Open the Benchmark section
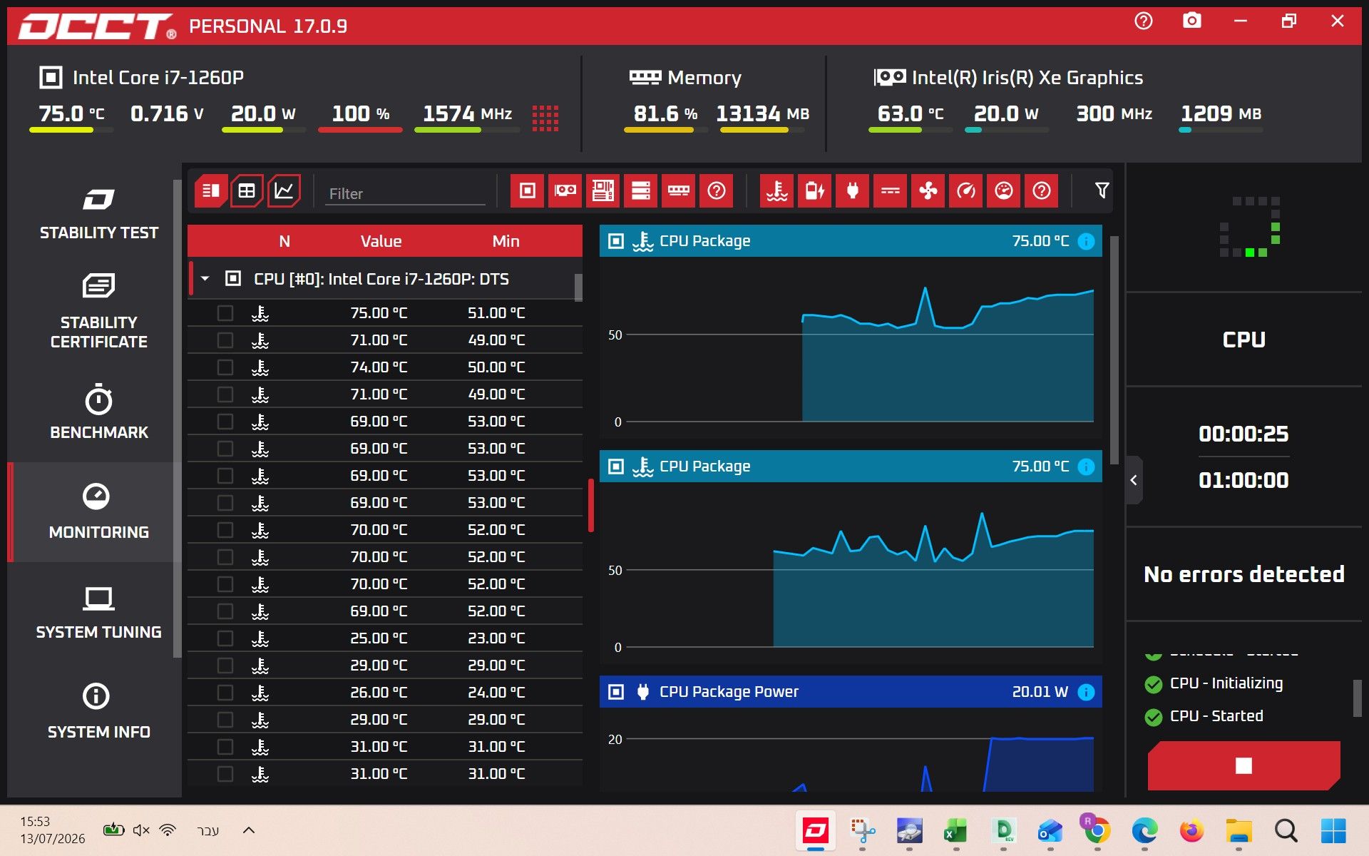This screenshot has width=1369, height=856. 98,412
